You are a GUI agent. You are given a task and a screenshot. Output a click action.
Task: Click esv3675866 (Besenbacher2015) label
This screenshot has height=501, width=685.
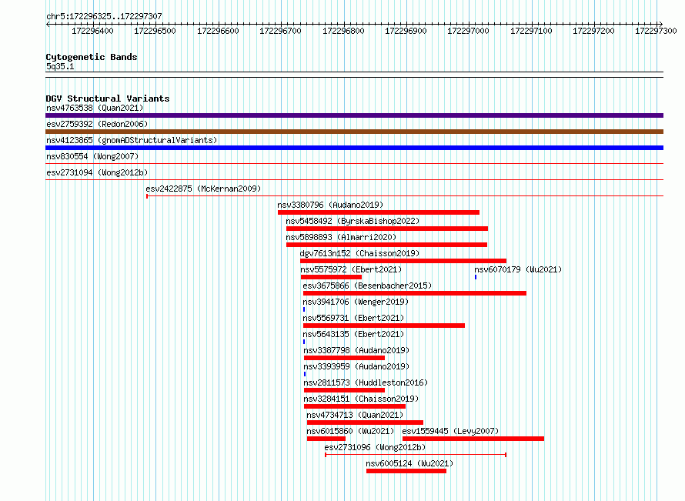tap(367, 286)
